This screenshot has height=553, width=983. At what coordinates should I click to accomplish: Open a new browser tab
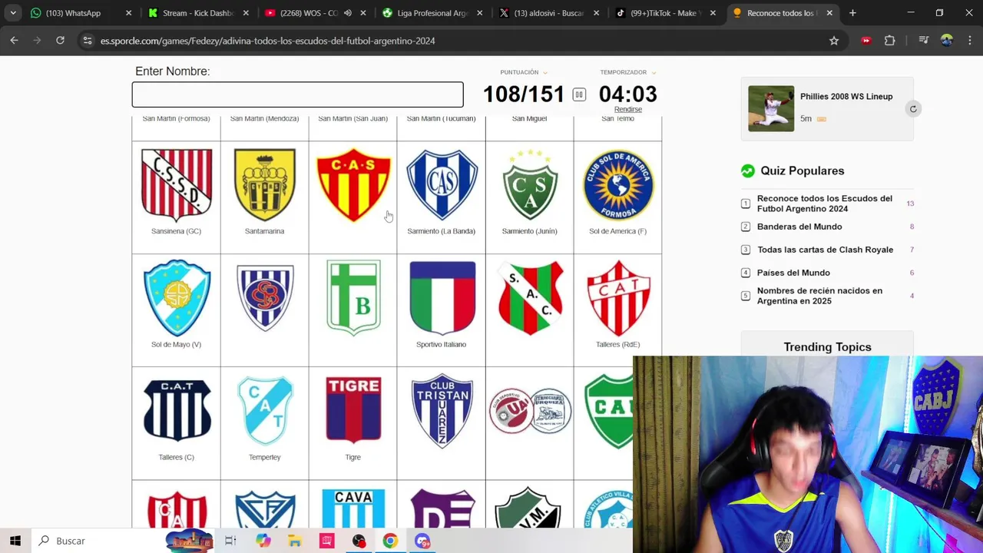point(852,13)
